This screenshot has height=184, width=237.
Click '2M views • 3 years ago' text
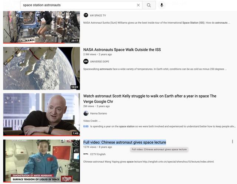[96, 106]
